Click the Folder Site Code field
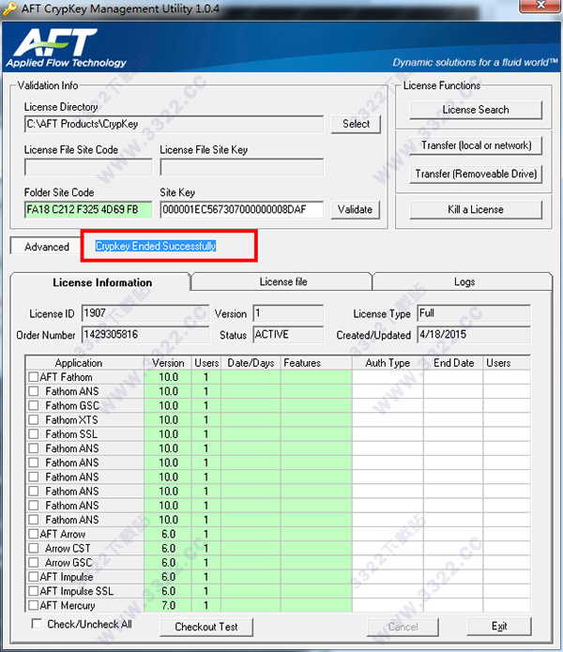 pos(88,209)
